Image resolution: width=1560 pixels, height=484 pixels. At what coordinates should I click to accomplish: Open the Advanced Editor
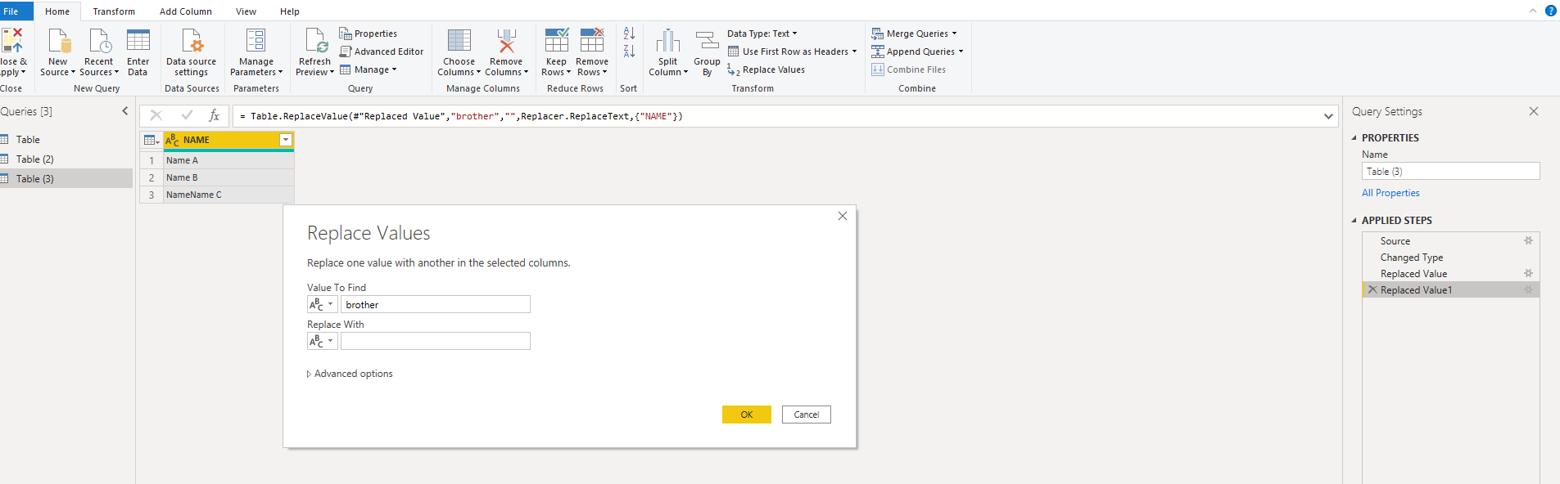point(382,52)
